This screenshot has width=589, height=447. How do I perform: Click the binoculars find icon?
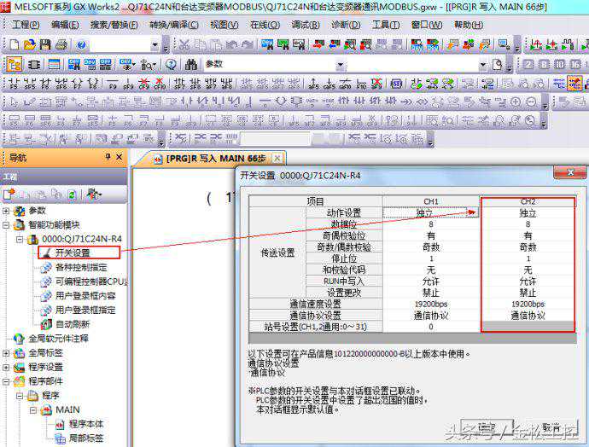tap(189, 64)
